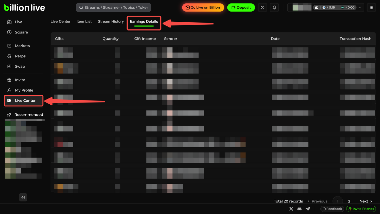This screenshot has width=380, height=214.
Task: Open the apps grid menu icon
Action: pyautogui.click(x=371, y=7)
